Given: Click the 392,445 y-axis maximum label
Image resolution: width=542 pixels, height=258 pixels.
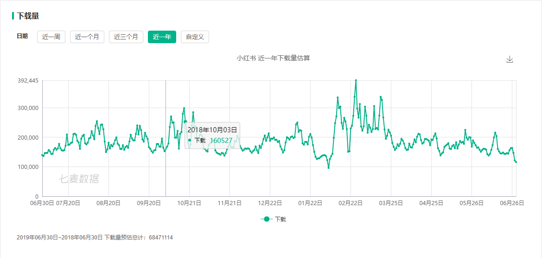Looking at the screenshot, I should tap(28, 81).
